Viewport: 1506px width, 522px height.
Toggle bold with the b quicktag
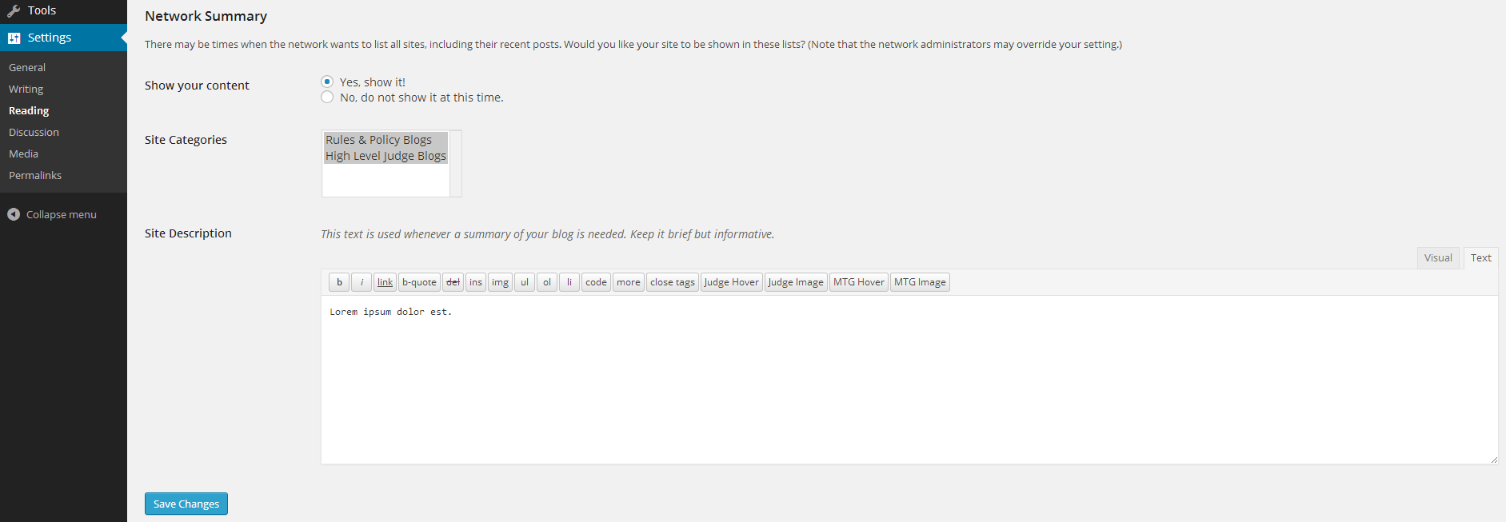point(339,282)
